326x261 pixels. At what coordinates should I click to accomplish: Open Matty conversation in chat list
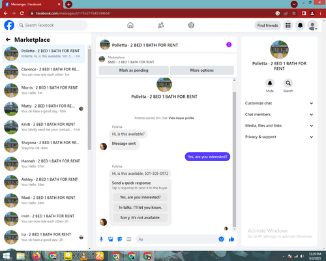pos(44,108)
